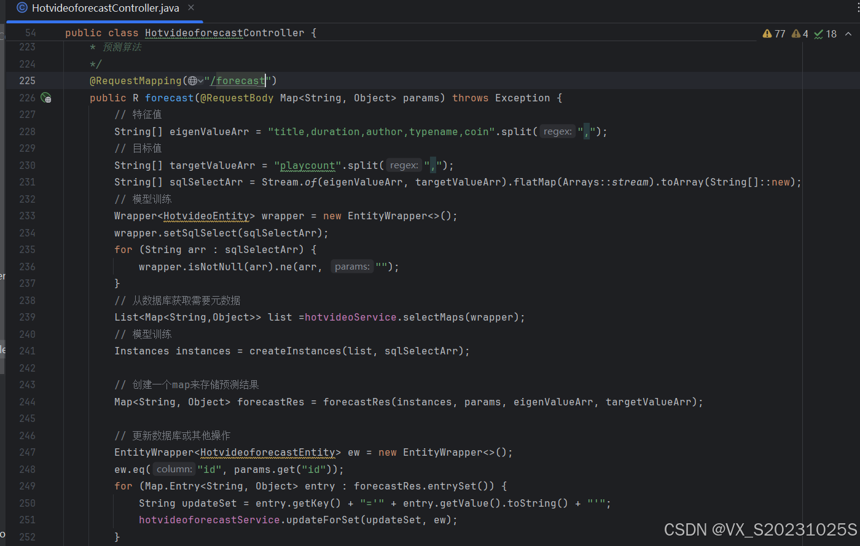The image size is (860, 546).
Task: Click the web endpoint gutter icon on line 226
Action: click(46, 98)
